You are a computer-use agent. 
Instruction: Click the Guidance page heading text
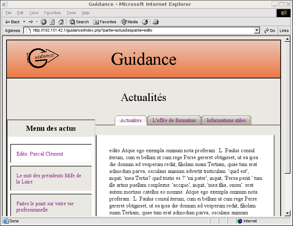[143, 59]
